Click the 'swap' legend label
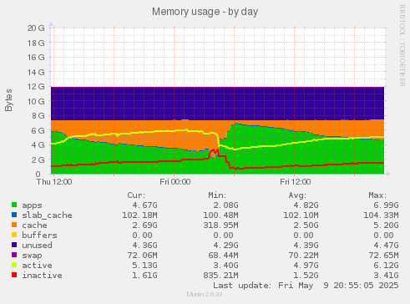This screenshot has width=410, height=304. coord(32,256)
